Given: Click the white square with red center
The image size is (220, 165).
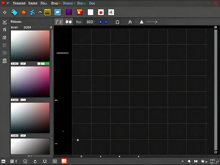Looking at the screenshot, I should (x=101, y=12).
